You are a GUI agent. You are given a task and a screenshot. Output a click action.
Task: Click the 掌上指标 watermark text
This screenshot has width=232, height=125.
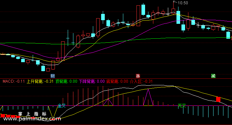32,114
